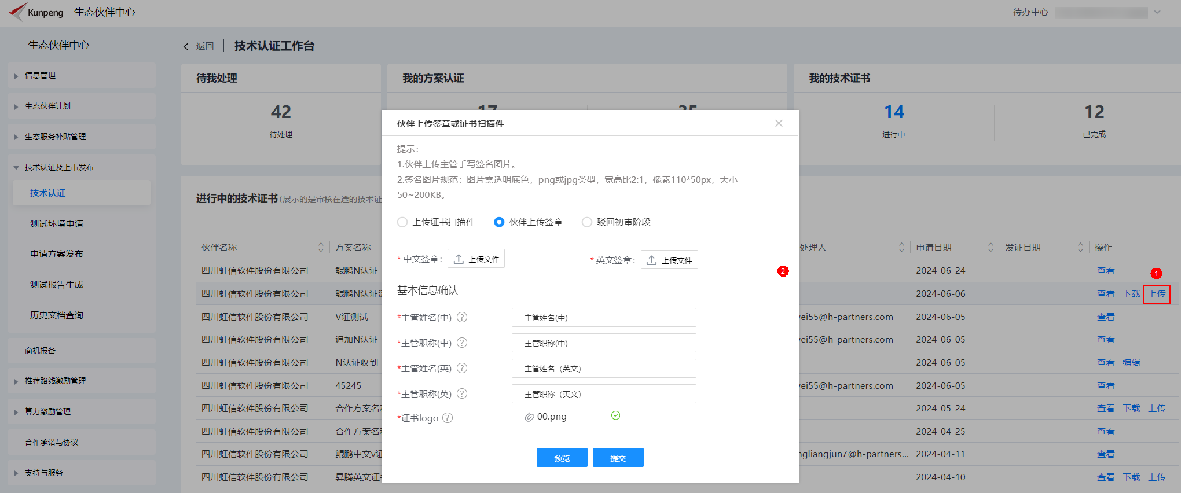Click 查看 link in 2024-04-25 row

point(1106,432)
